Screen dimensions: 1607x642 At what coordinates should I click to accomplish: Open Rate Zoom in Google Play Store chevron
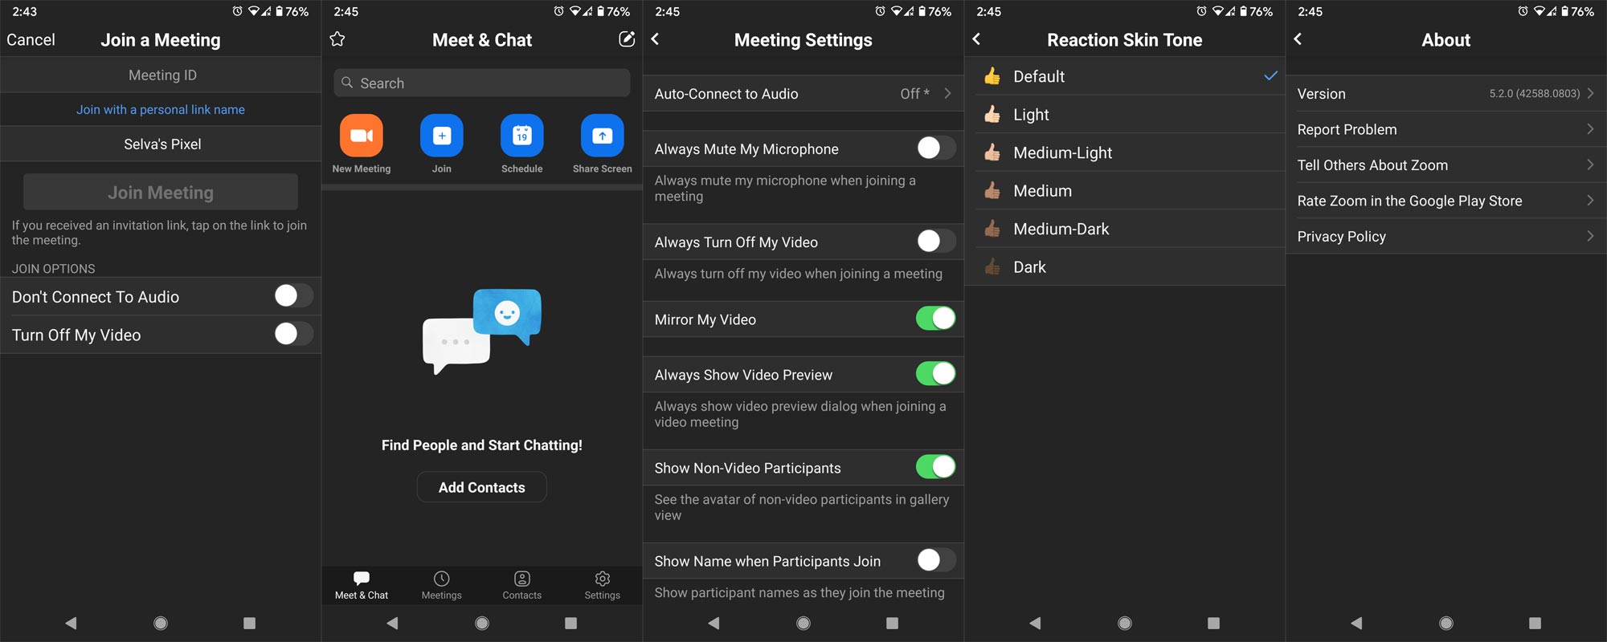1590,201
